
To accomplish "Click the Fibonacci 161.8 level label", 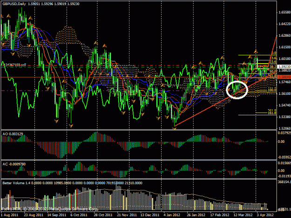I will pos(272,113).
